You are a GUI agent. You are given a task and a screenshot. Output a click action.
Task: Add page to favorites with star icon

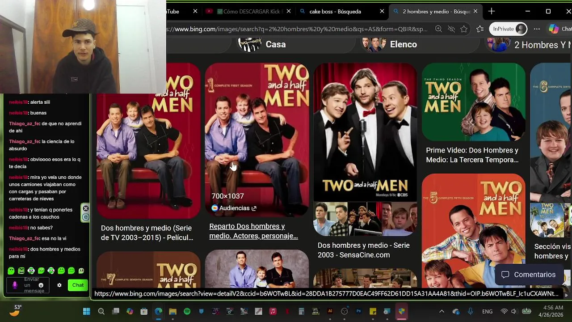(x=464, y=29)
